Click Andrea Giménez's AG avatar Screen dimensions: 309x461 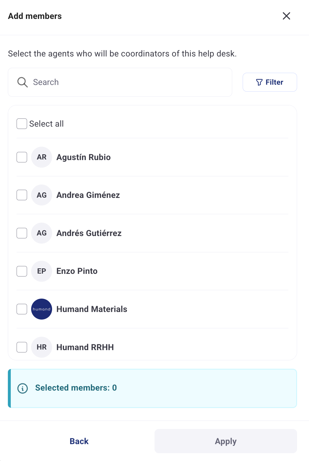coord(42,195)
